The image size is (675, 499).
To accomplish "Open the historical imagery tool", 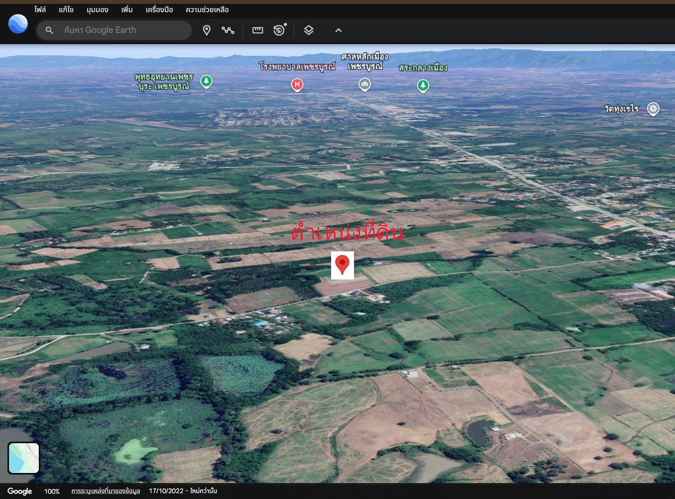I will 280,30.
